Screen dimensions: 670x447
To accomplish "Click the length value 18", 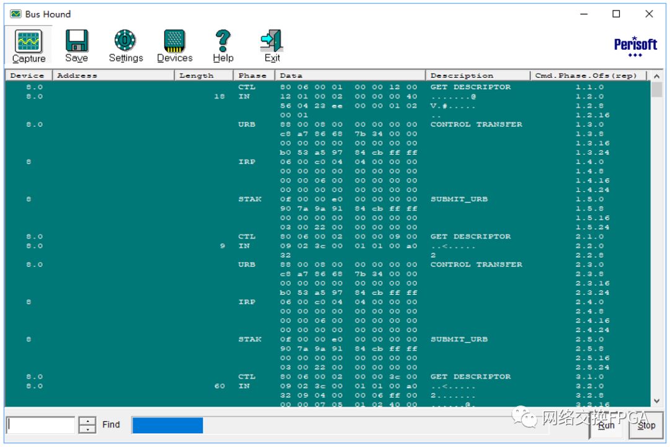I will (219, 96).
